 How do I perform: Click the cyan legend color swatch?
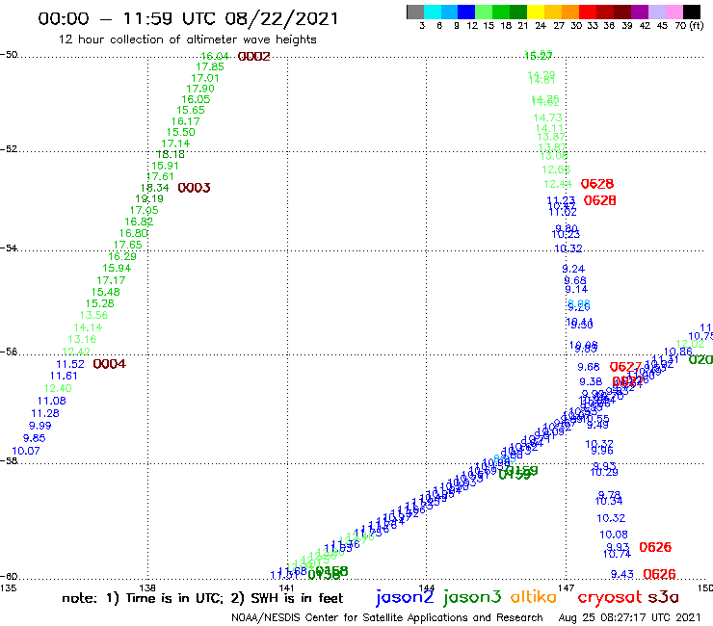pyautogui.click(x=433, y=12)
